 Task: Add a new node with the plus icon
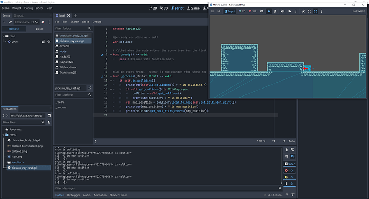(x=4, y=22)
